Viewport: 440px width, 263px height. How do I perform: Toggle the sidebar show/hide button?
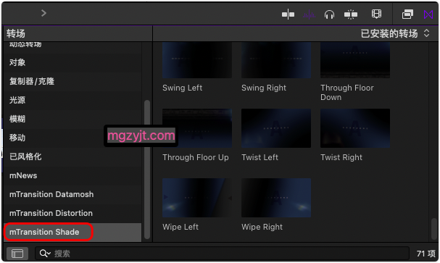point(17,254)
